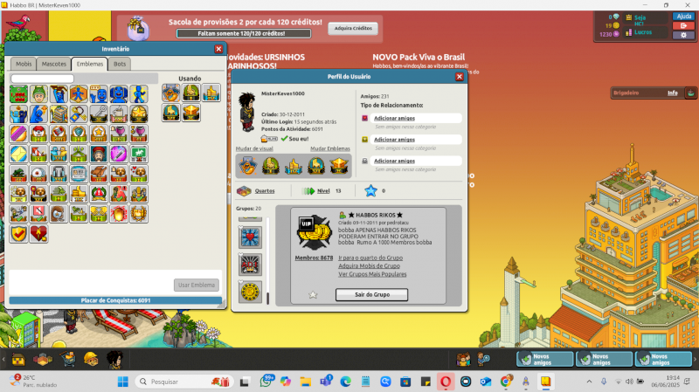Screen dimensions: 699x392
Task: Open the Nível link in profile
Action: [323, 190]
